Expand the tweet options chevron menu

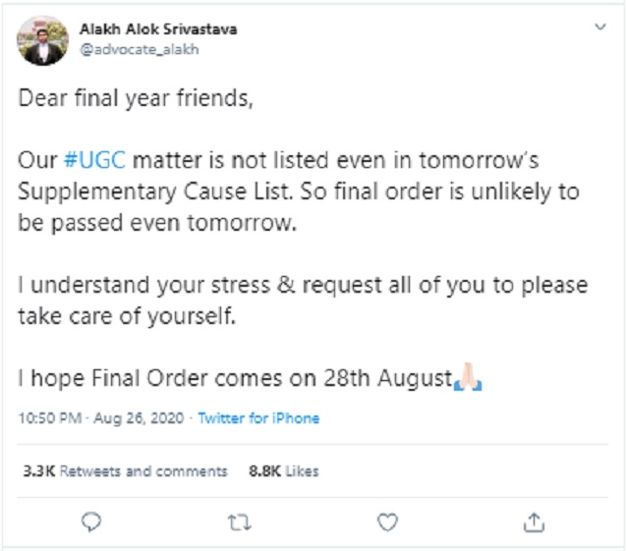(x=600, y=29)
